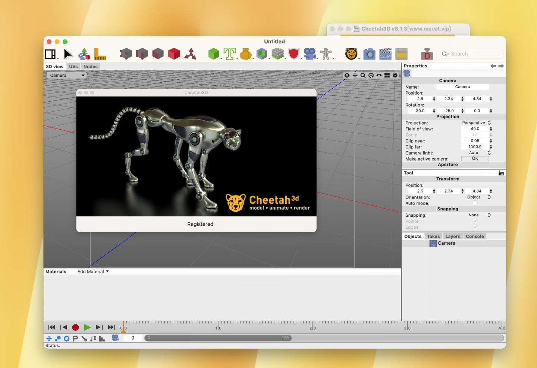Click the Properties forward arrow

[x=501, y=66]
